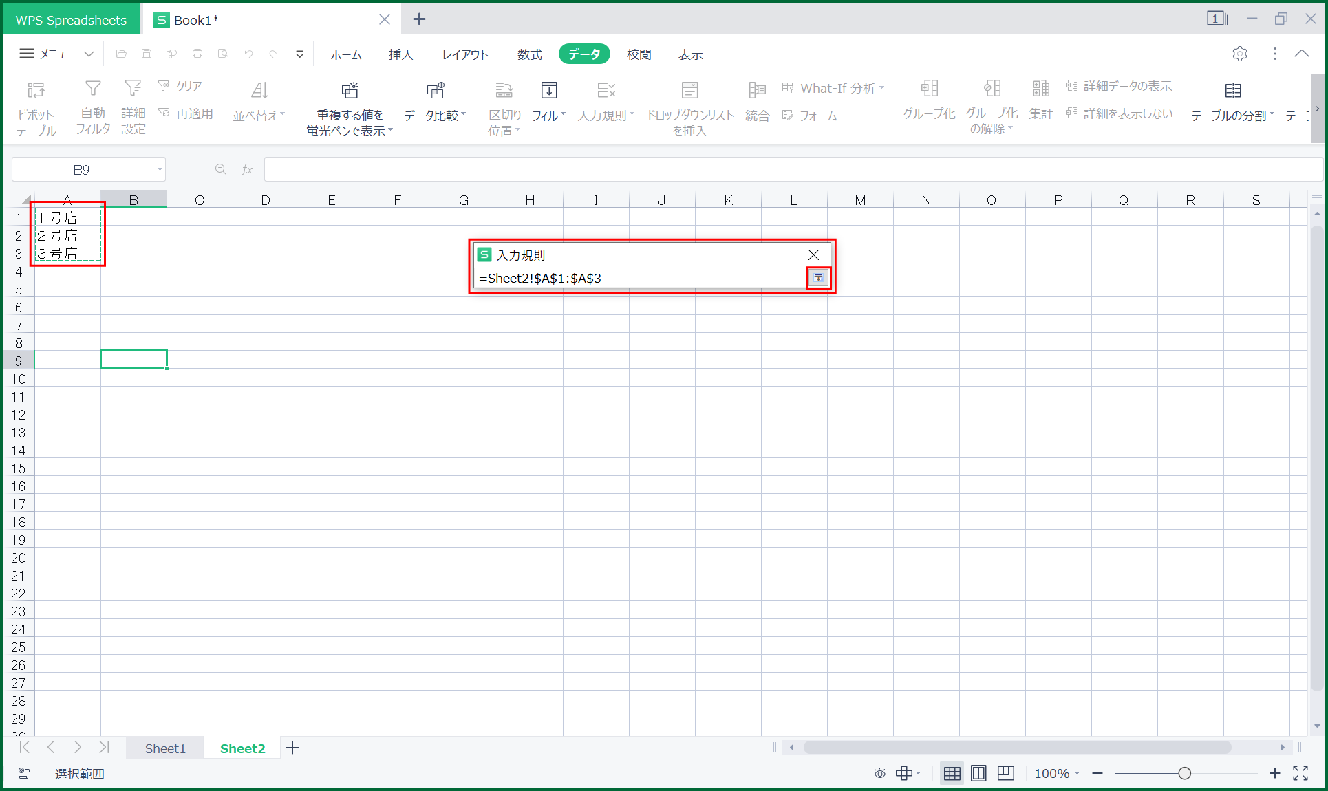Close the 入力規則 dialog
Image resolution: width=1328 pixels, height=791 pixels.
coord(813,254)
